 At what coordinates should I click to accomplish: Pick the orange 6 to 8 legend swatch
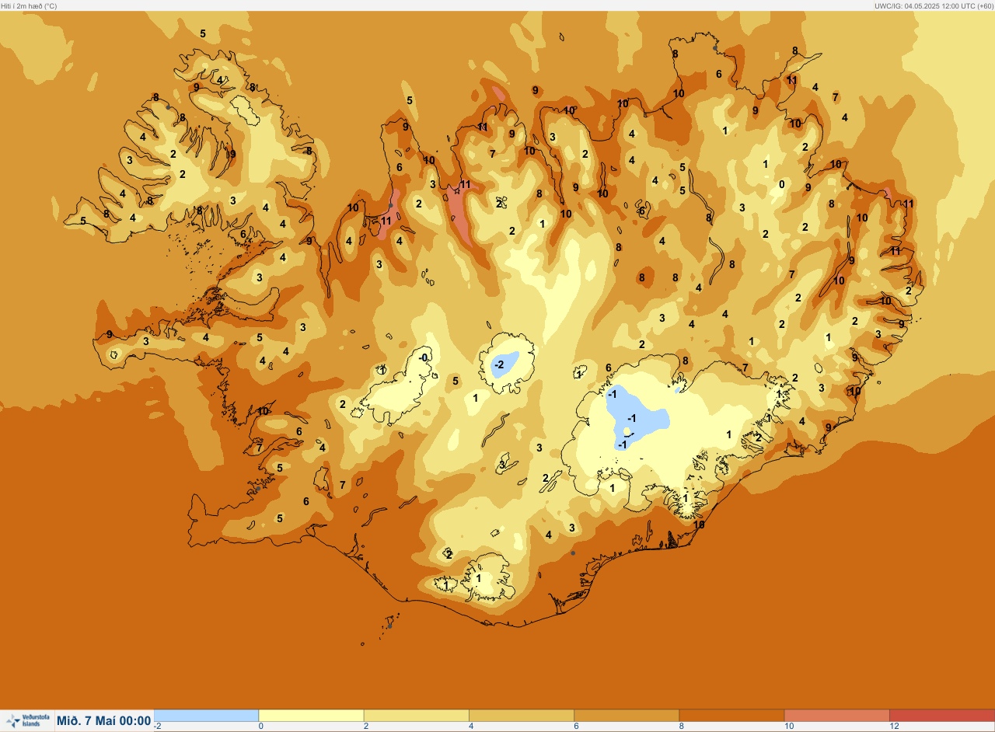pos(627,716)
